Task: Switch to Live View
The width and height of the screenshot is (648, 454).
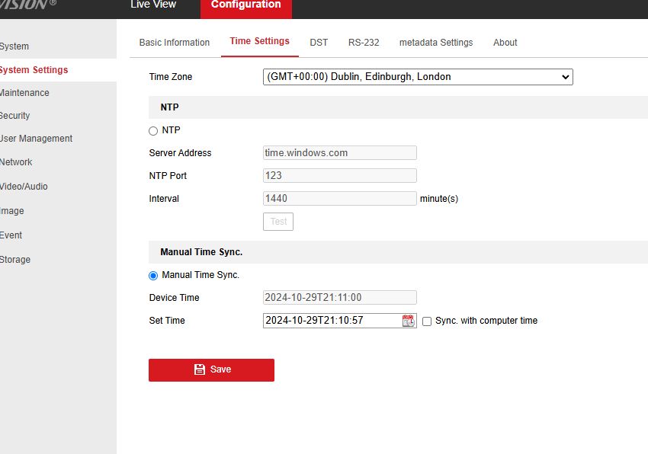Action: (x=152, y=5)
